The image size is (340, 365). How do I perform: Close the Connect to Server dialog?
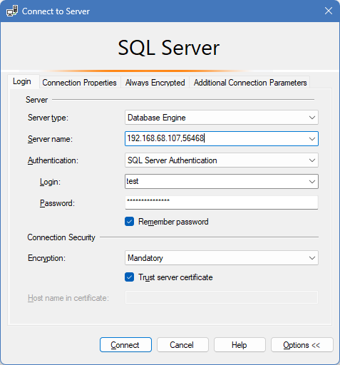click(329, 11)
